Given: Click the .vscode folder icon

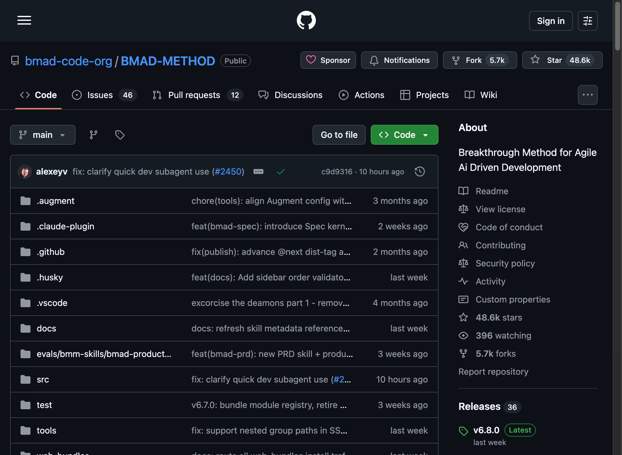Looking at the screenshot, I should (26, 303).
